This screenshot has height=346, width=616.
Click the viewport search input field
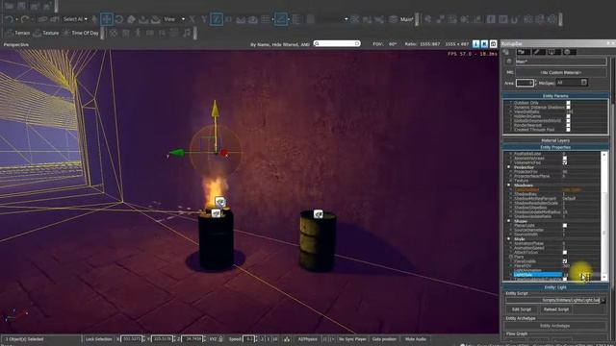(337, 43)
